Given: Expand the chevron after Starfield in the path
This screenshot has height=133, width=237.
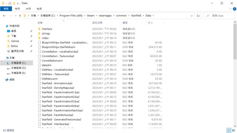Looking at the screenshot, I should (143, 15).
